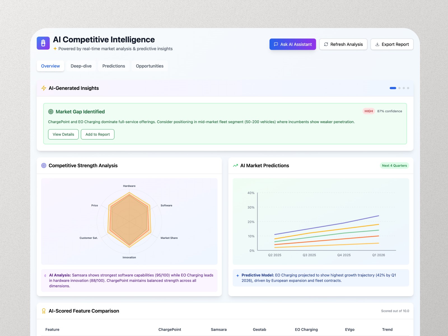The width and height of the screenshot is (448, 336).
Task: Go to the Opportunities tab
Action: pyautogui.click(x=150, y=66)
